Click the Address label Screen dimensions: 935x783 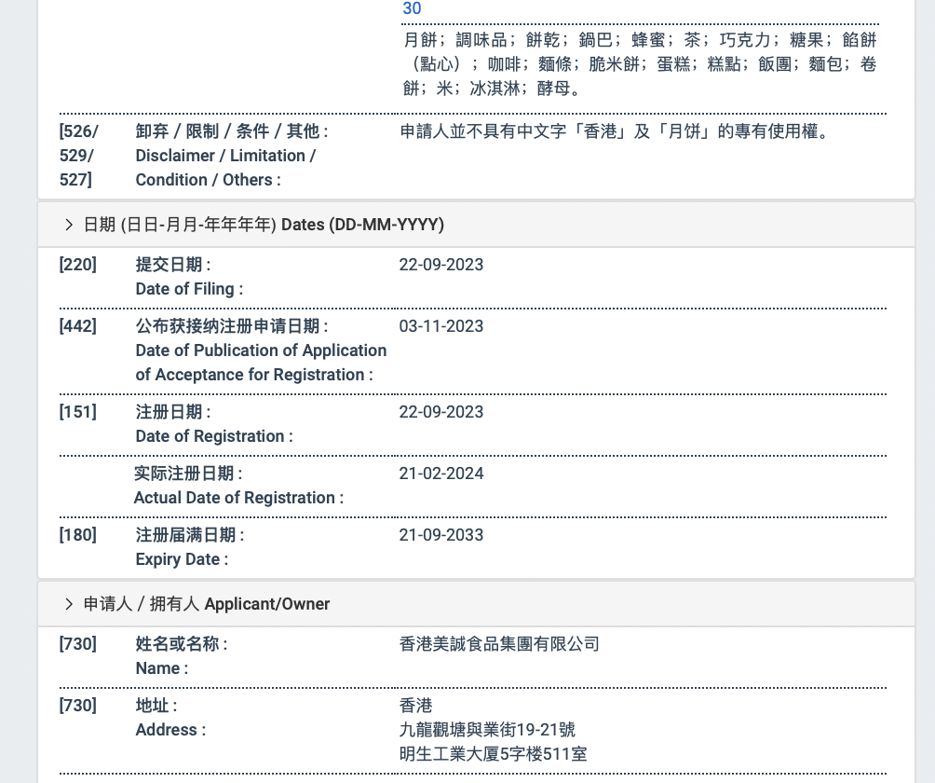click(x=170, y=730)
